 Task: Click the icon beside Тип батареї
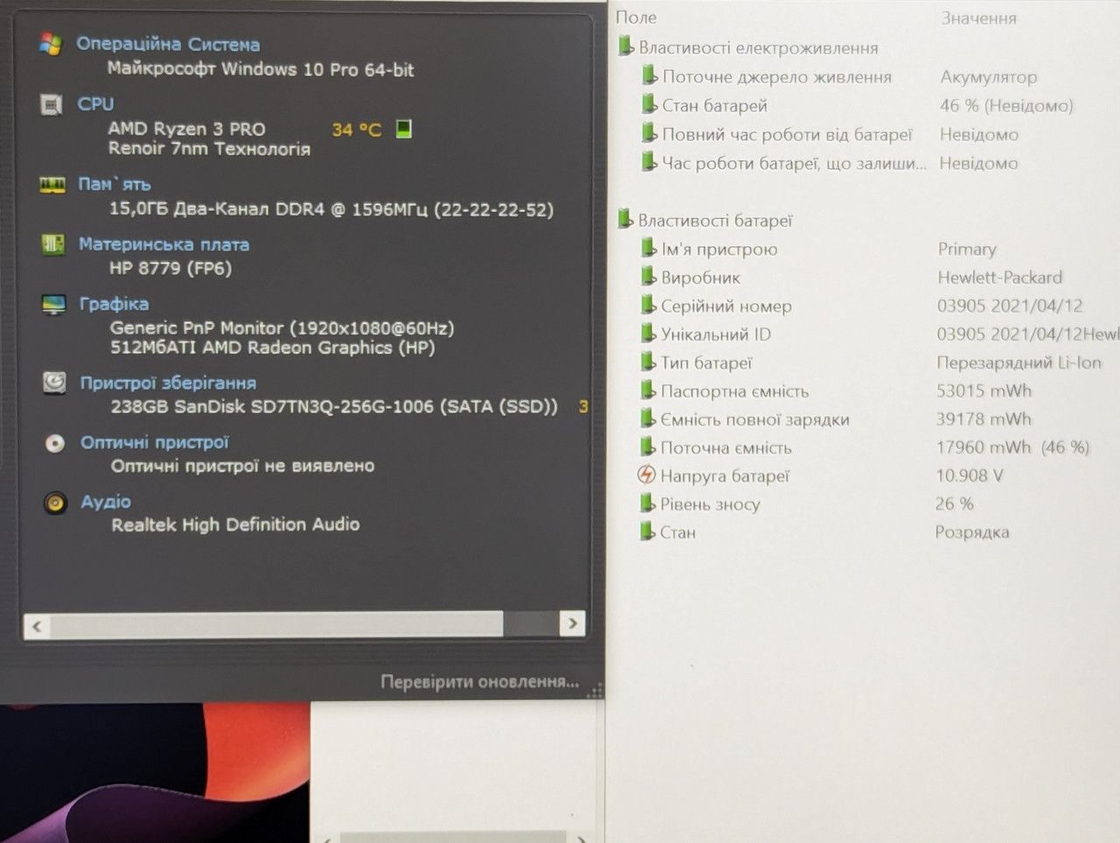(648, 362)
